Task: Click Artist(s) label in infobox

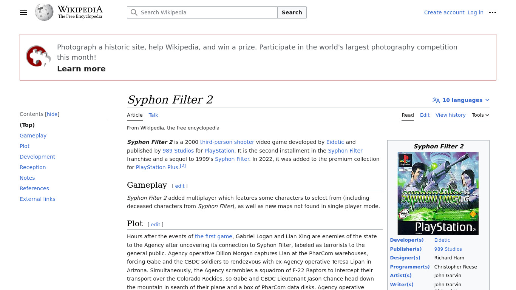Action: (401, 276)
